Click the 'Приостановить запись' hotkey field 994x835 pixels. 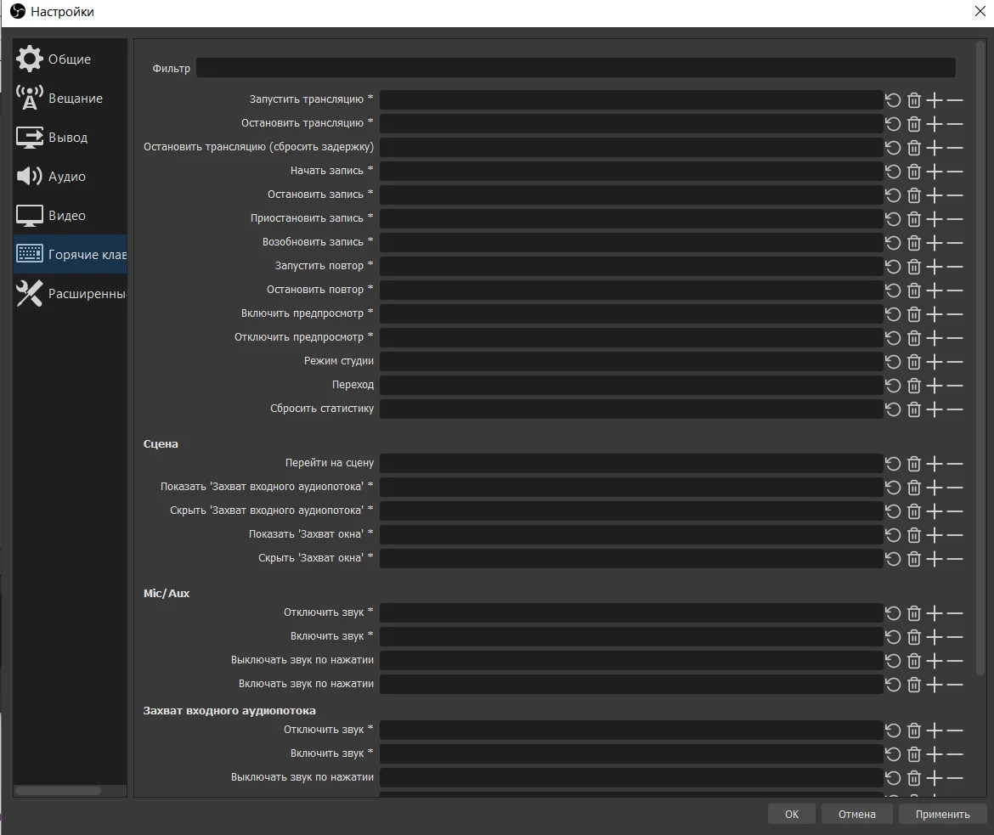click(630, 219)
